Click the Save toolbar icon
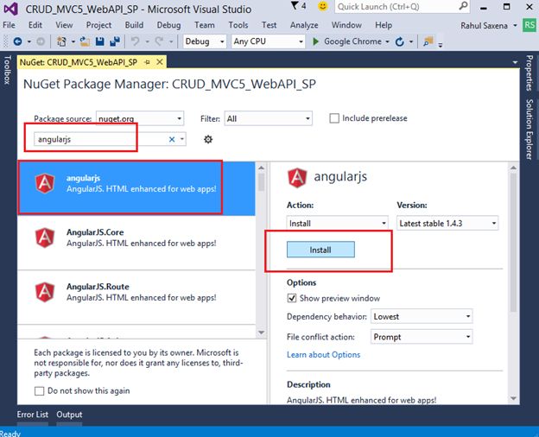This screenshot has height=437, width=539. coord(99,41)
